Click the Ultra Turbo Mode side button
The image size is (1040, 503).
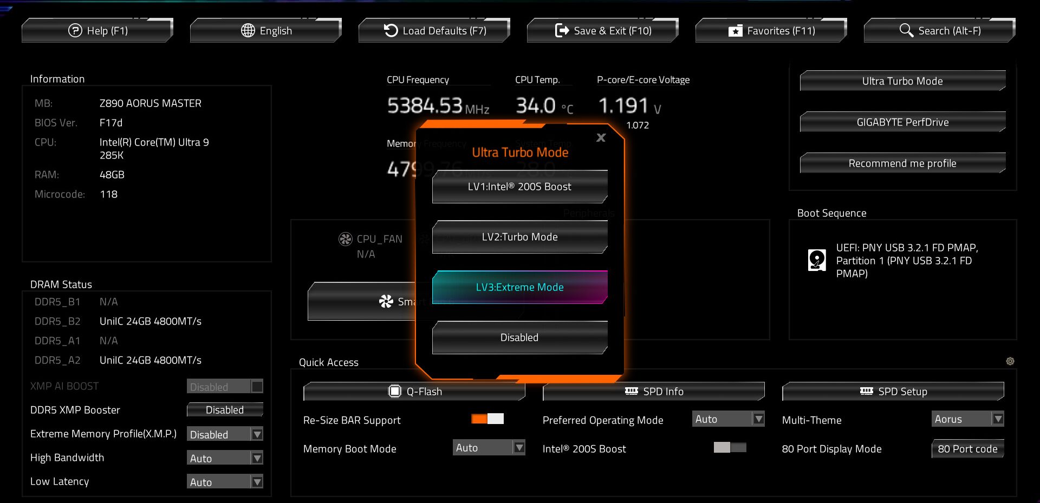[903, 81]
